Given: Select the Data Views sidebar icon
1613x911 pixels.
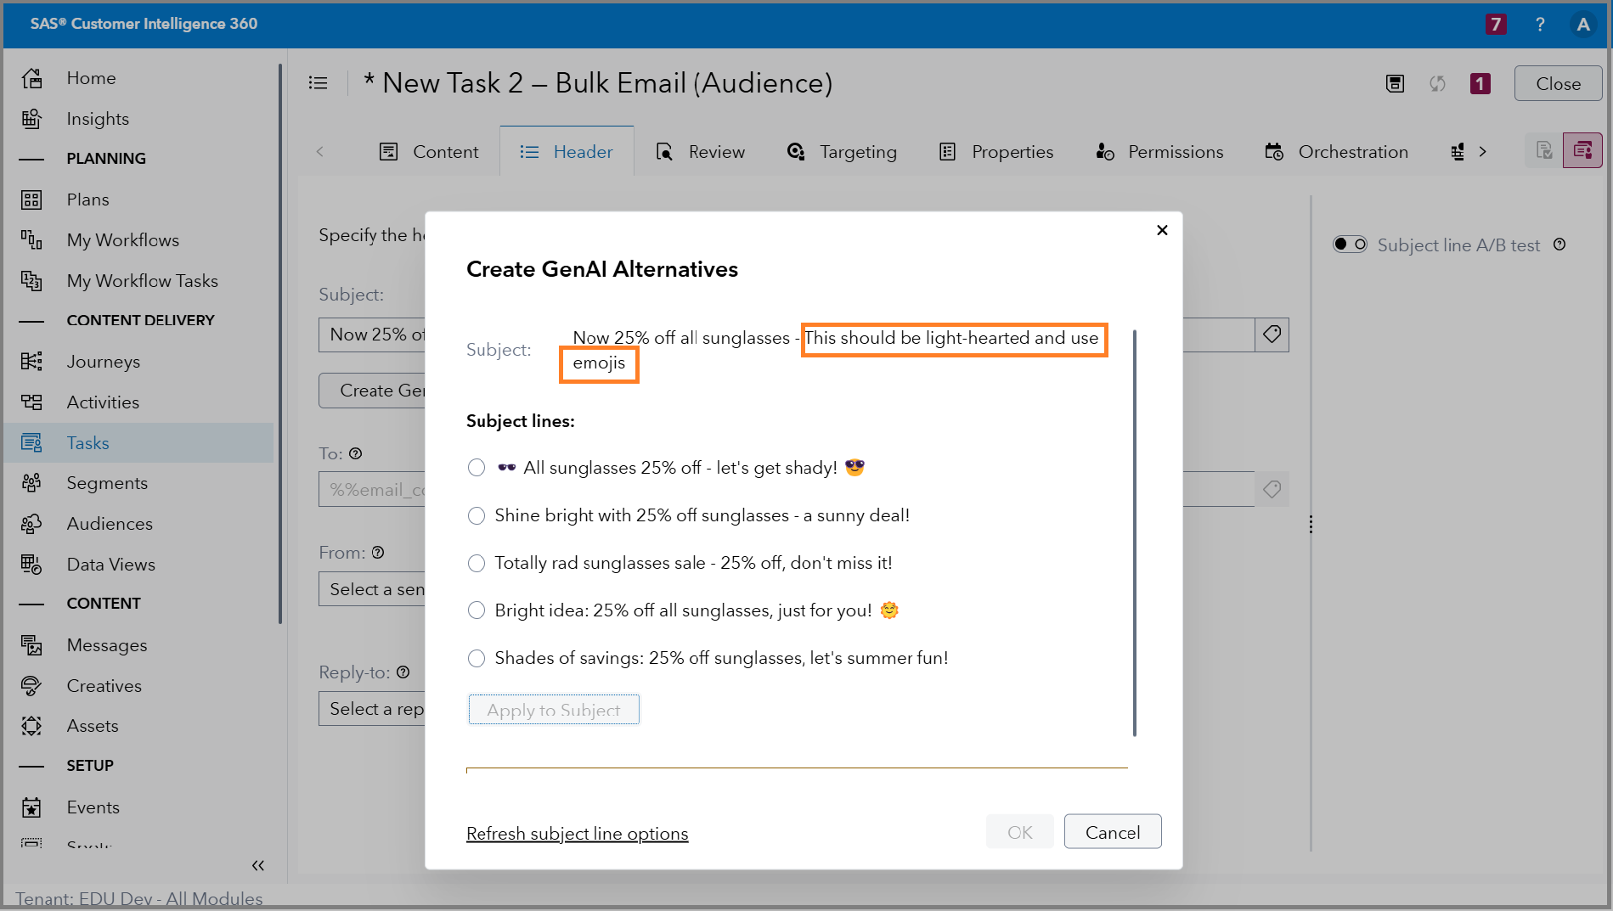Looking at the screenshot, I should click(x=31, y=564).
